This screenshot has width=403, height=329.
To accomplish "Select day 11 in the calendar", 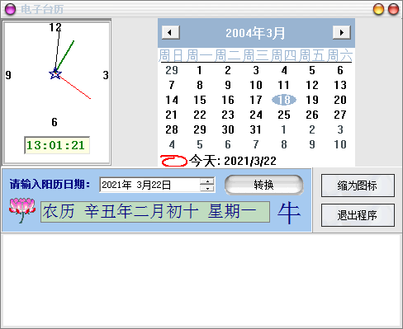I will [x=284, y=85].
